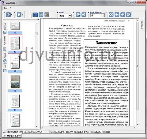This screenshot has height=139, width=147.
Task: Click the w:1939 h:2646 dpi status text
Action: pos(80,132)
